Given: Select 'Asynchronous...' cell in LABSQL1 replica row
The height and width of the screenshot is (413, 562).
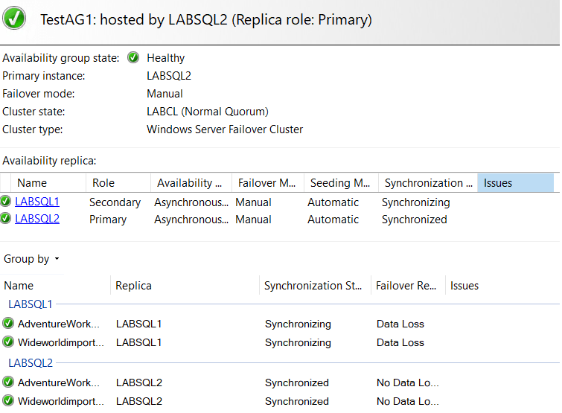Looking at the screenshot, I should tap(191, 202).
